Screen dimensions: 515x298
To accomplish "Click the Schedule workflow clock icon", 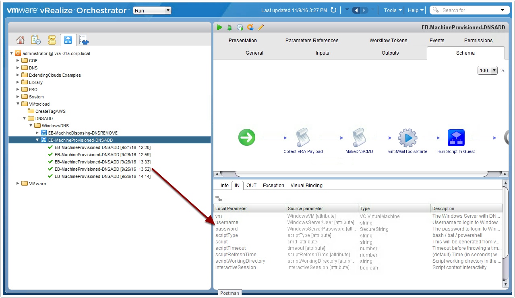I will pyautogui.click(x=240, y=27).
